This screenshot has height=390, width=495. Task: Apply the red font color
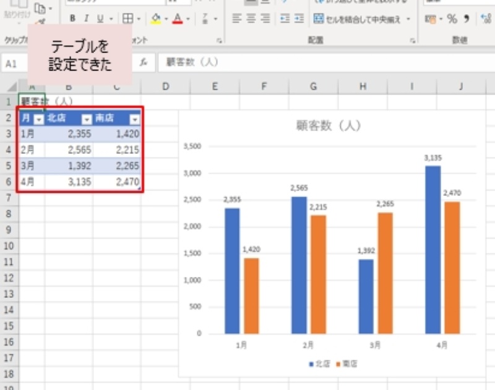(x=178, y=19)
